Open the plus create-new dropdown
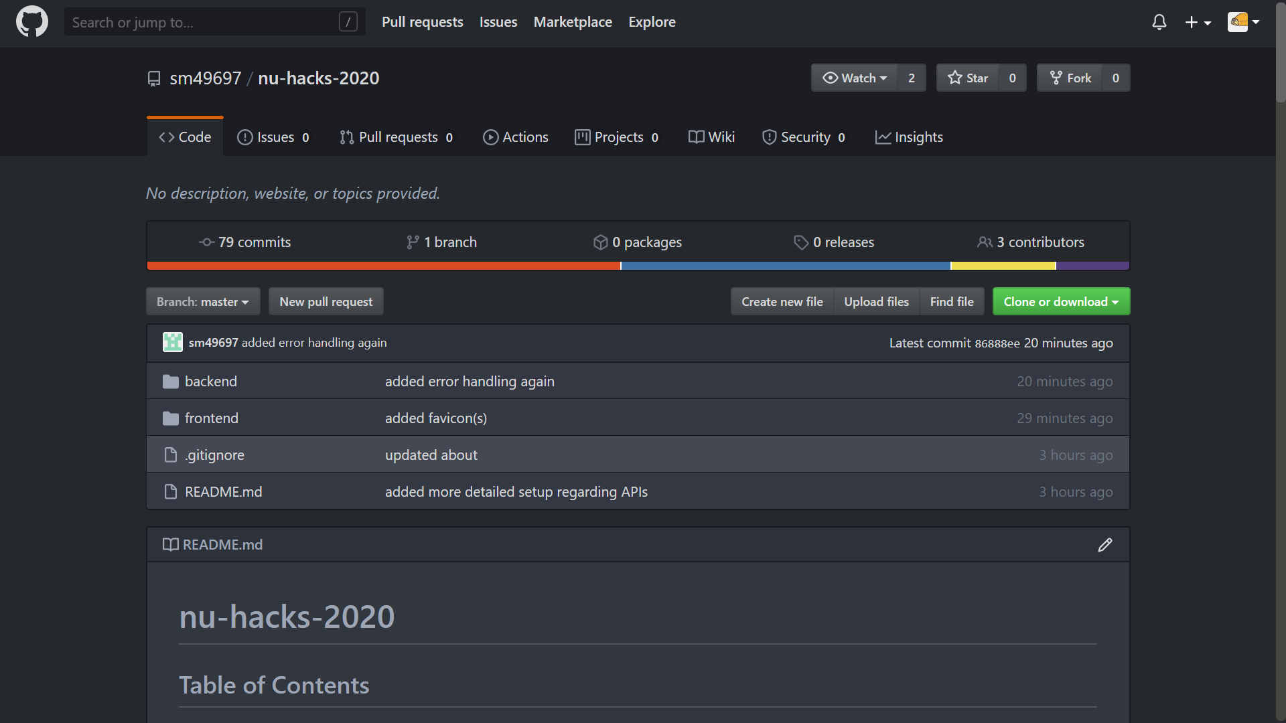 1197,22
